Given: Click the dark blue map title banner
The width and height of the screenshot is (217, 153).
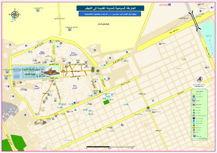Looking at the screenshot, I should coord(110,8).
